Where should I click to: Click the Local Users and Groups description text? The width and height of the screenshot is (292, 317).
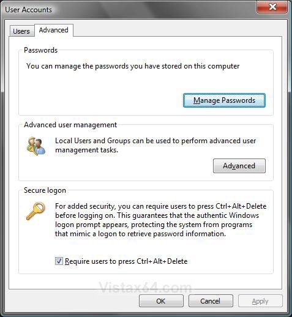(155, 145)
